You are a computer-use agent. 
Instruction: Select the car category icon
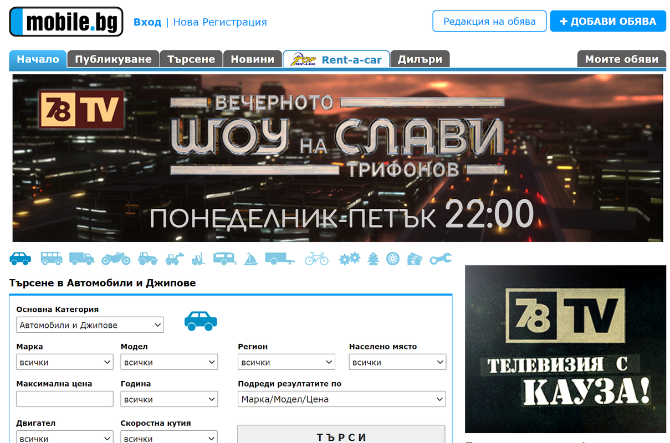[21, 258]
